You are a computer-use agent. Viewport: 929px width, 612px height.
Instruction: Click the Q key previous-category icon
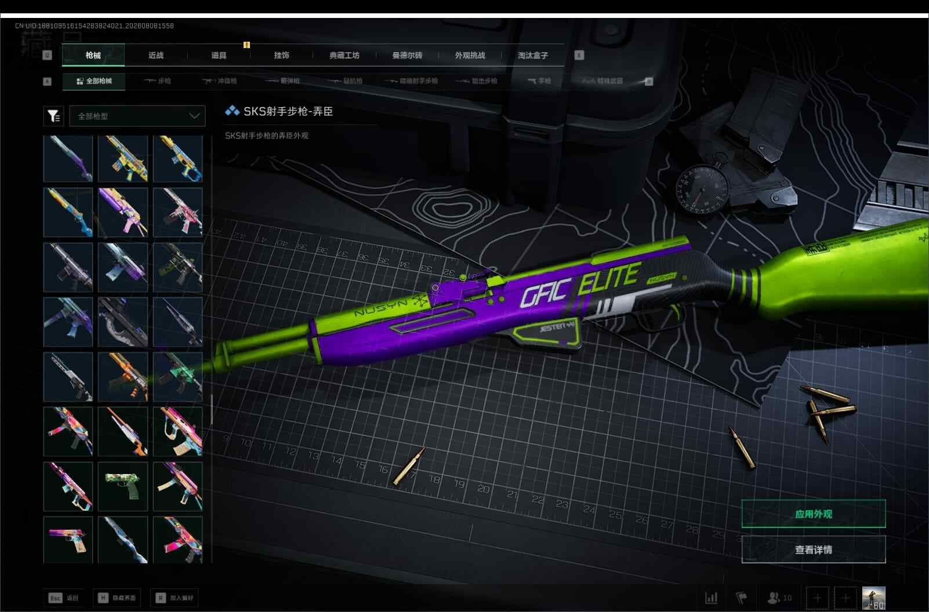(48, 55)
